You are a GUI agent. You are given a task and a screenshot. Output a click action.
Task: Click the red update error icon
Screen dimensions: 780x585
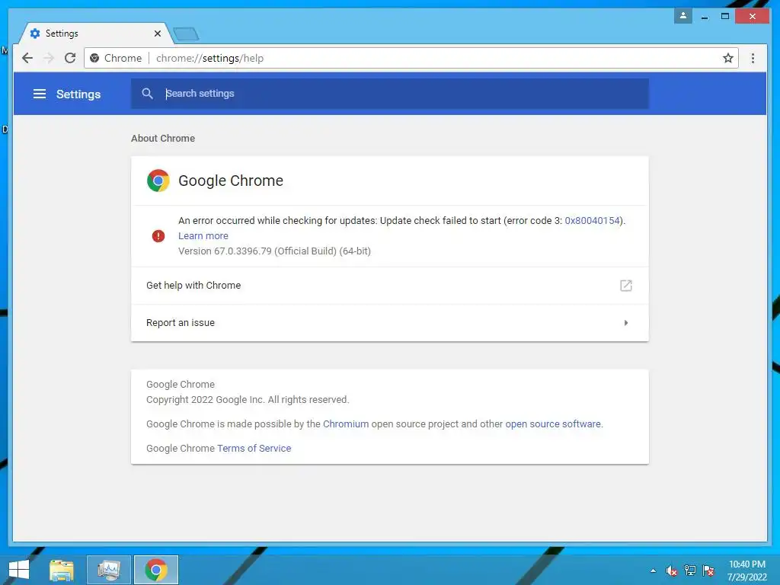point(158,236)
